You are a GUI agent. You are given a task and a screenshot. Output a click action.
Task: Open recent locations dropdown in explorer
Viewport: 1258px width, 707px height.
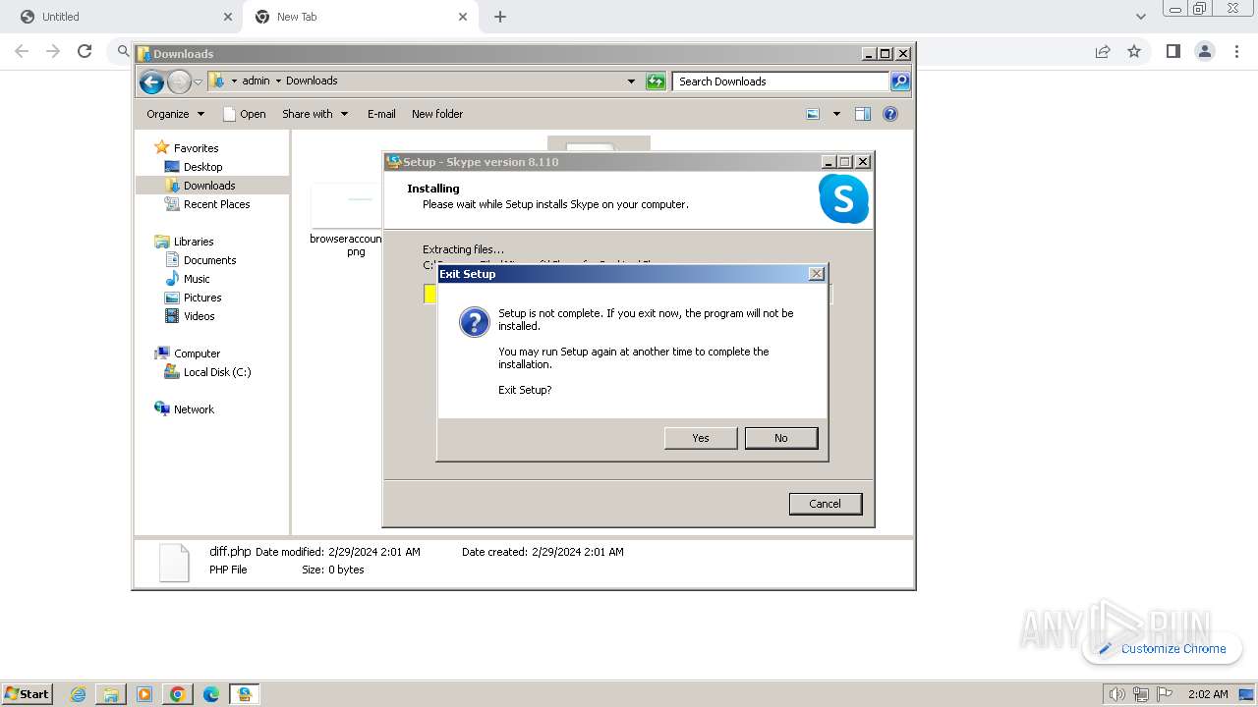198,82
